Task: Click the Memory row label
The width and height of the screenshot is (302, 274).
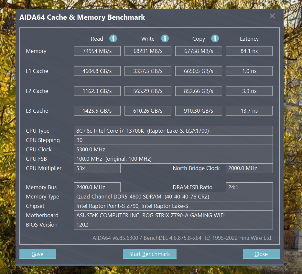Action: click(36, 51)
